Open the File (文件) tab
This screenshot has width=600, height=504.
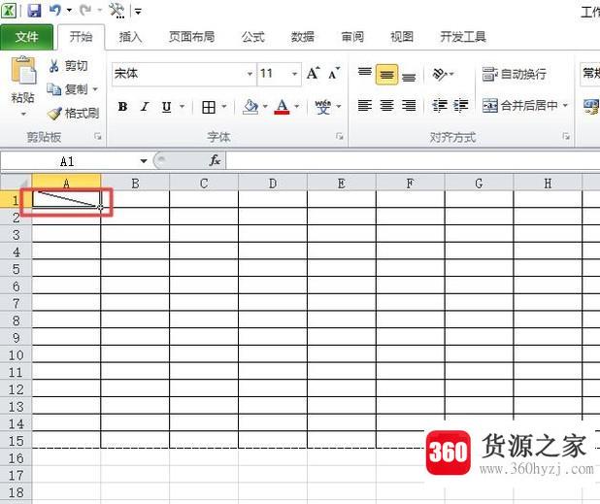click(x=27, y=37)
